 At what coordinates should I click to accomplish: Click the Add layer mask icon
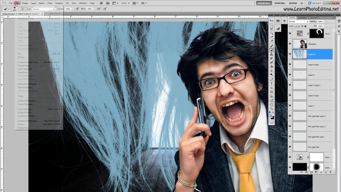pos(311,172)
